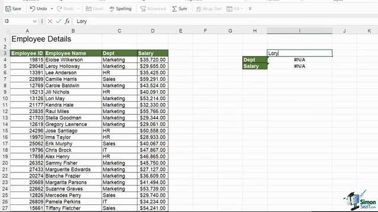This screenshot has width=378, height=212.
Task: Open the Undo history dropdown arrow
Action: point(51,9)
